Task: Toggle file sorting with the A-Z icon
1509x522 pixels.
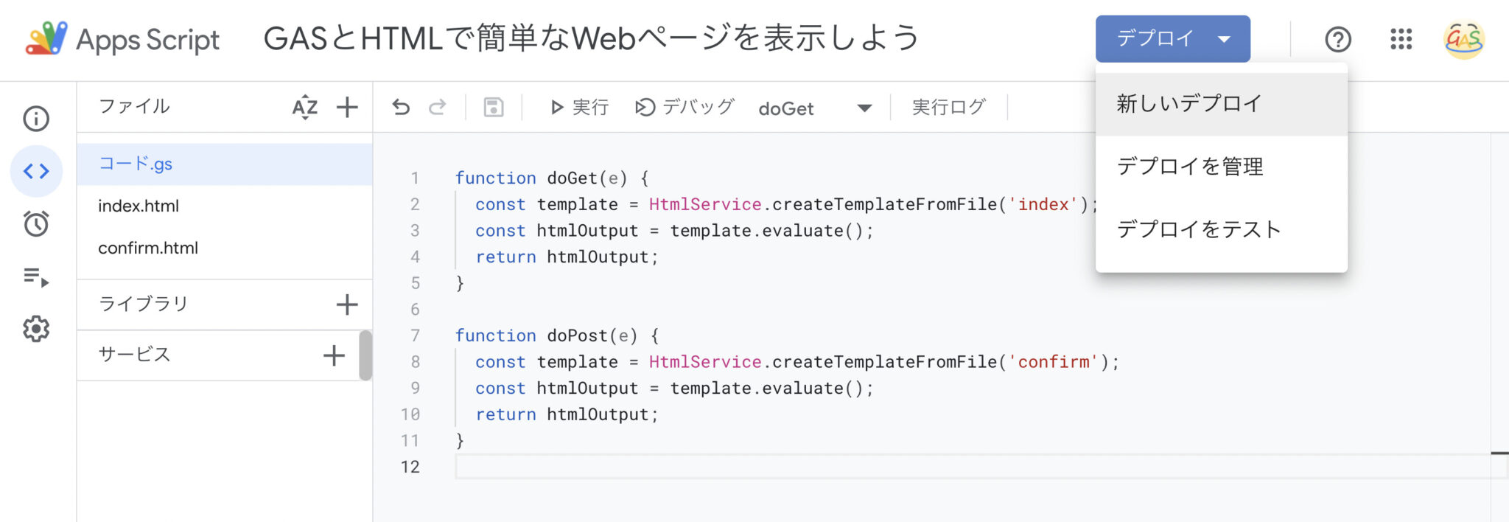Action: coord(304,107)
